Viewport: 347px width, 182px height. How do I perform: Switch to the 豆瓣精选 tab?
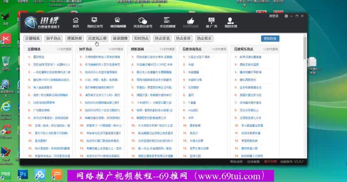(33, 38)
